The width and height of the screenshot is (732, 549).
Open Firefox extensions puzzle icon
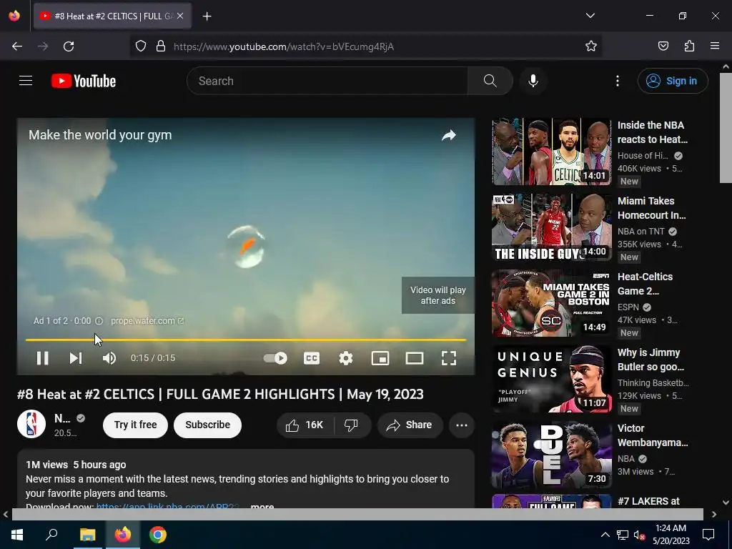click(x=689, y=46)
